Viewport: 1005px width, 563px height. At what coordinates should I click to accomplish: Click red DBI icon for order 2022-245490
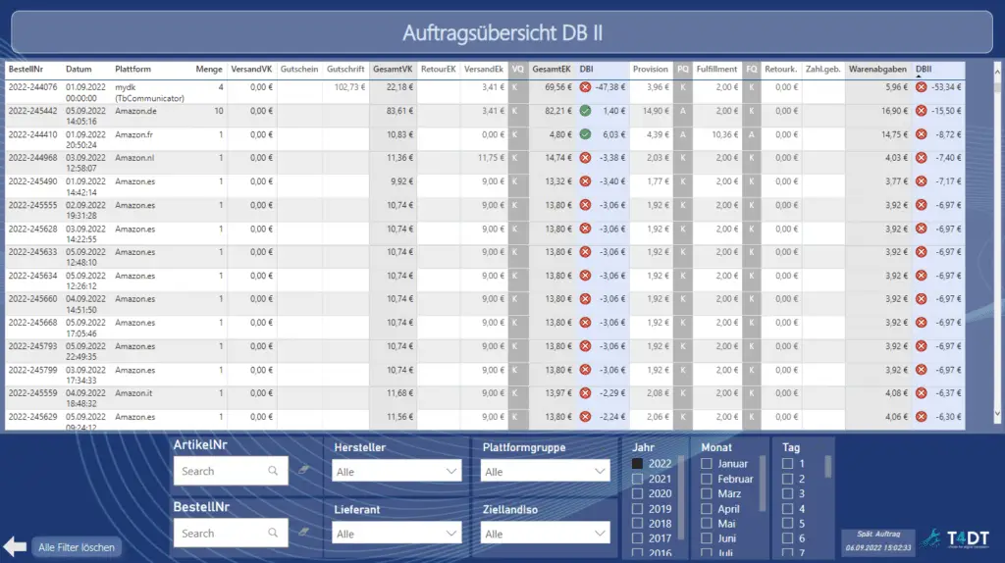tap(585, 181)
